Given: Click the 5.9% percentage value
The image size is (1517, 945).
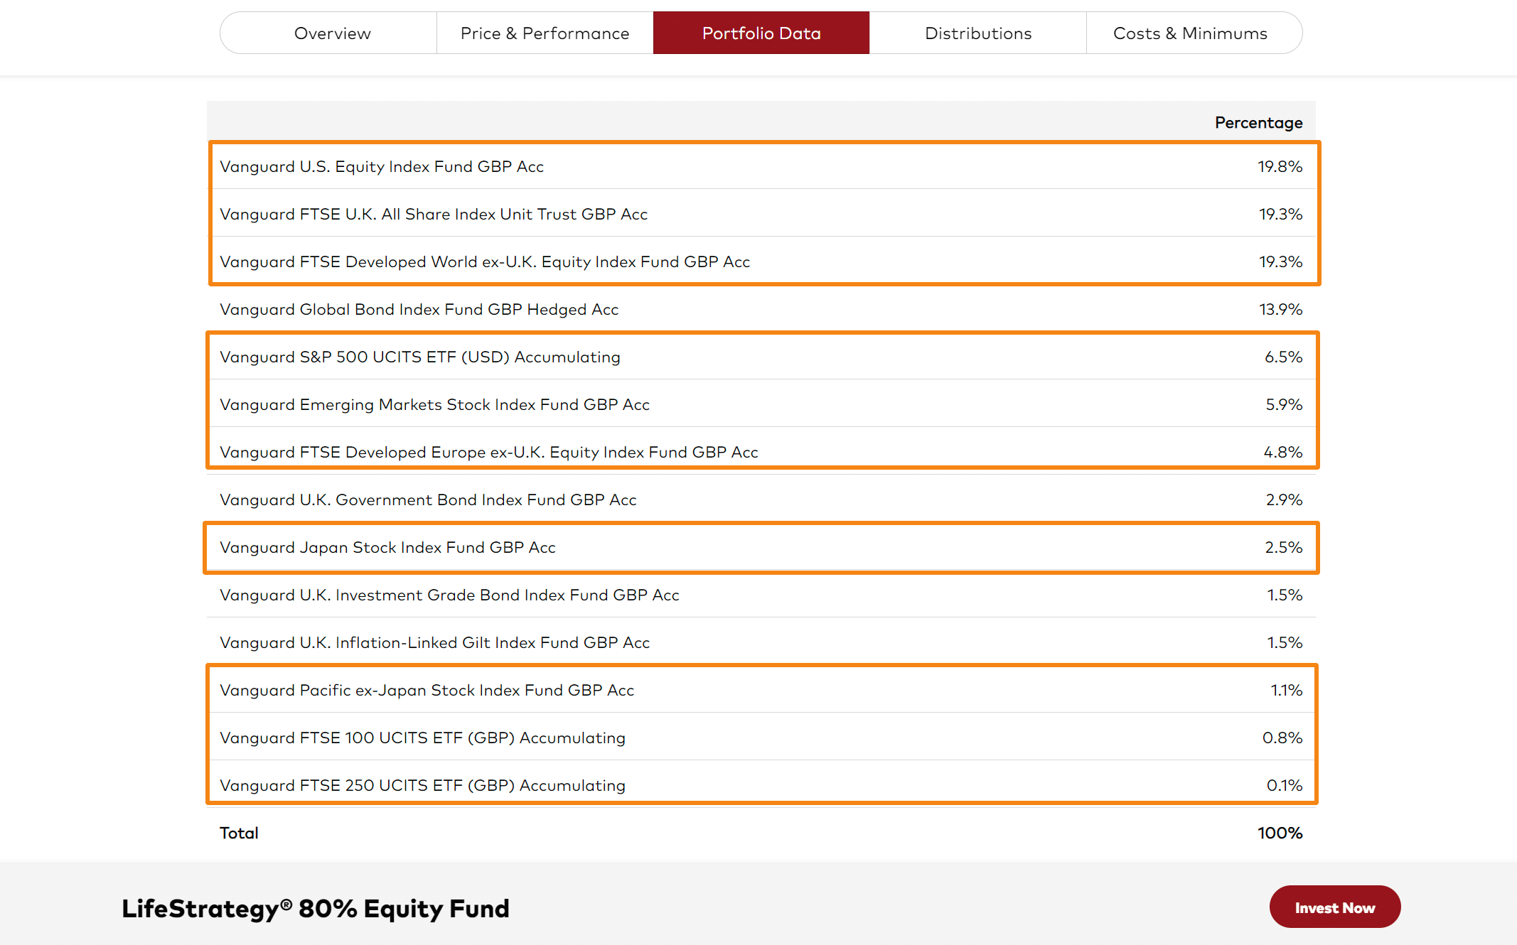Looking at the screenshot, I should coord(1284,404).
